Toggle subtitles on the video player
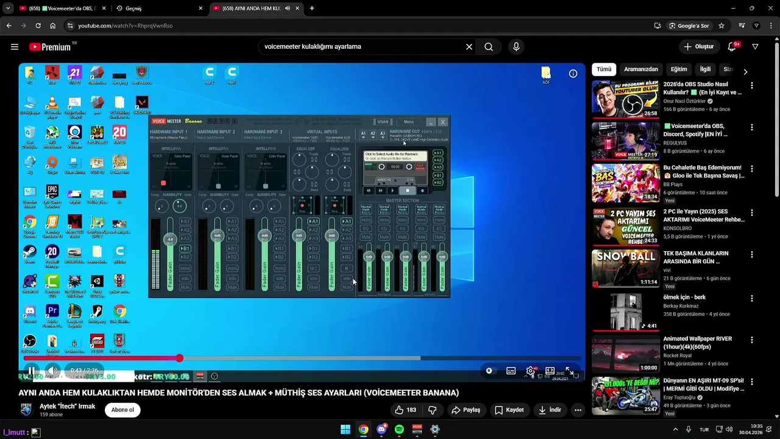The height and width of the screenshot is (439, 780). point(511,371)
